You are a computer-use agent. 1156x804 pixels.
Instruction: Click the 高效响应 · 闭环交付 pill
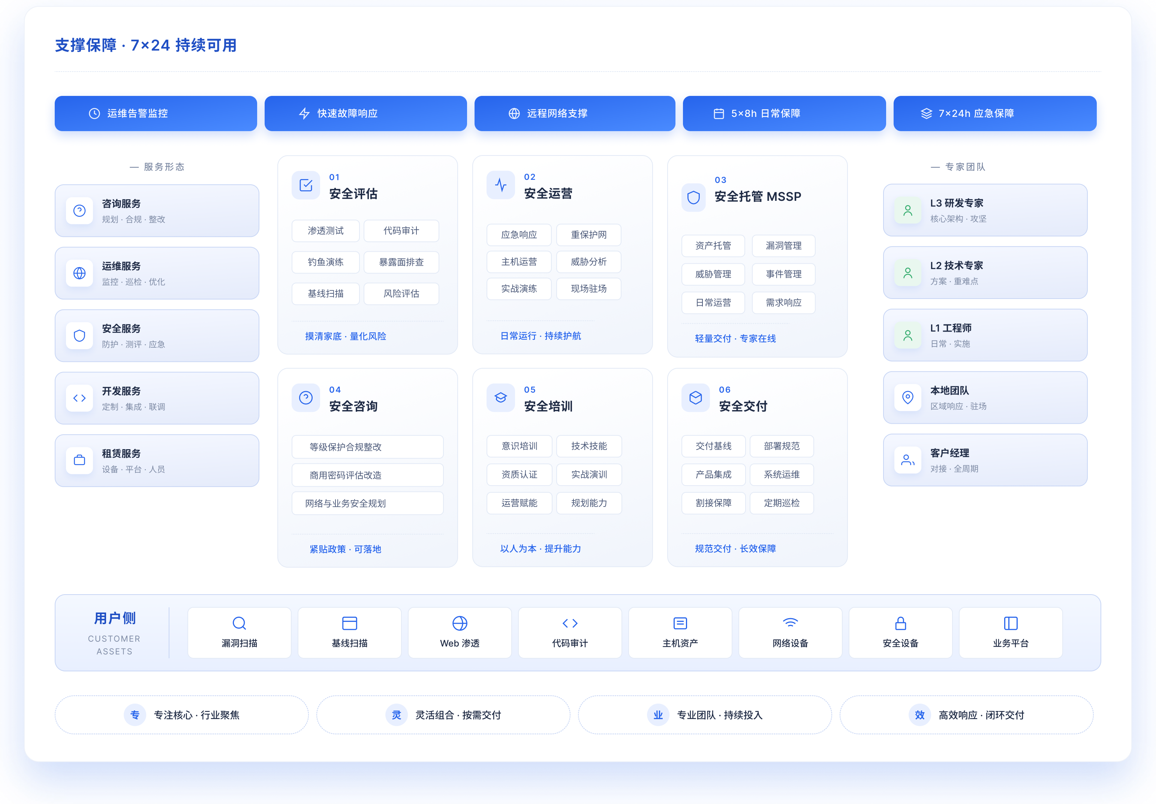point(966,715)
